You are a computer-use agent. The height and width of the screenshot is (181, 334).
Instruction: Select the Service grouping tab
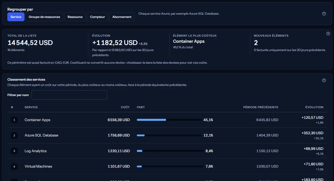click(x=16, y=17)
